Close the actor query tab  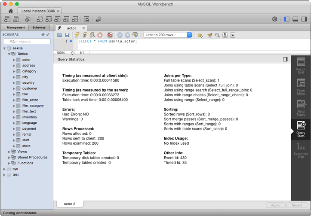(84, 28)
